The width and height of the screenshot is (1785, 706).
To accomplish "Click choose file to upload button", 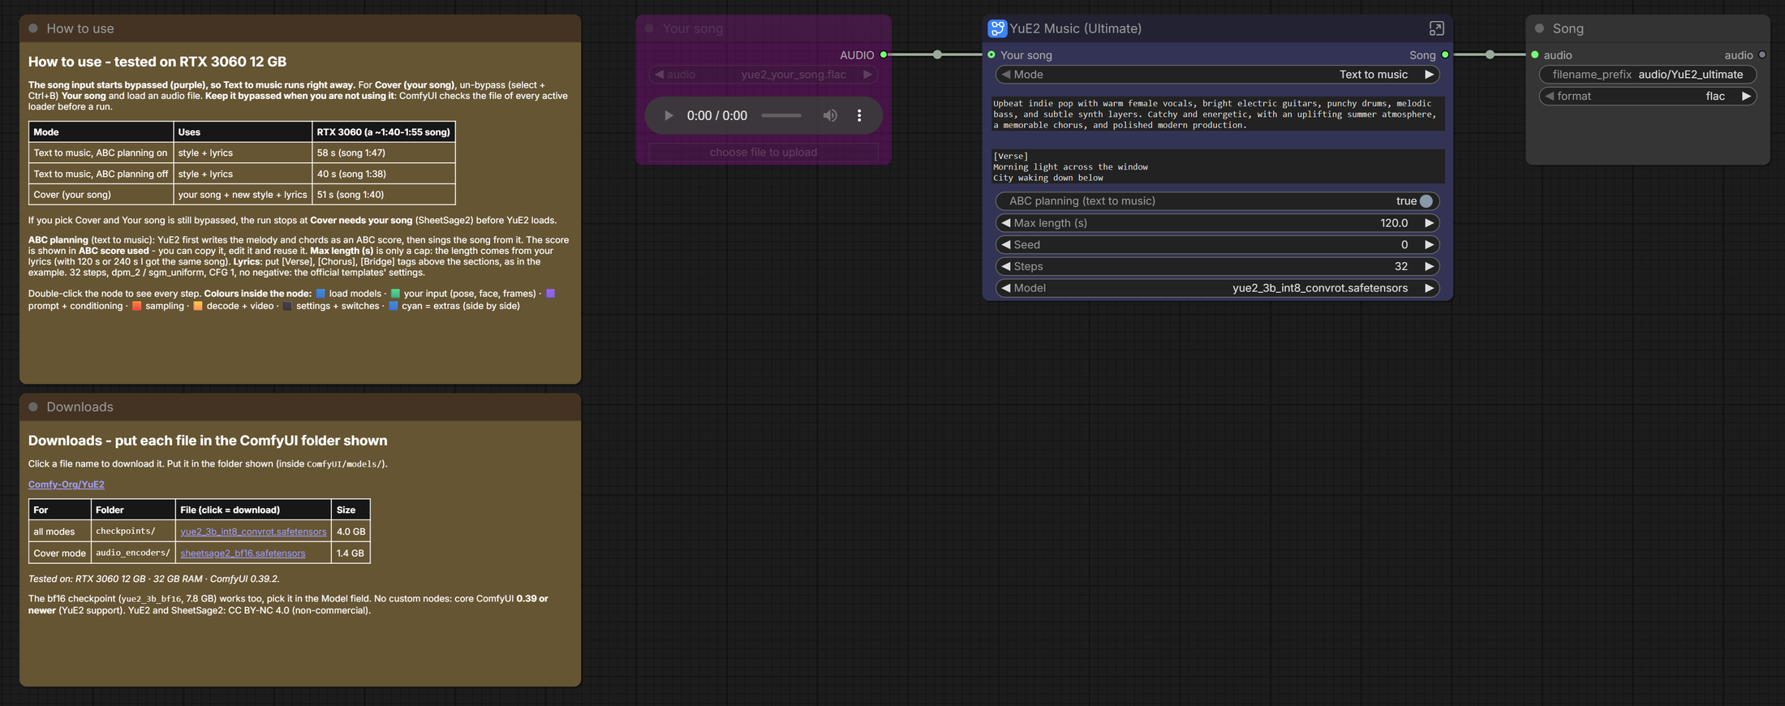I will click(x=763, y=153).
